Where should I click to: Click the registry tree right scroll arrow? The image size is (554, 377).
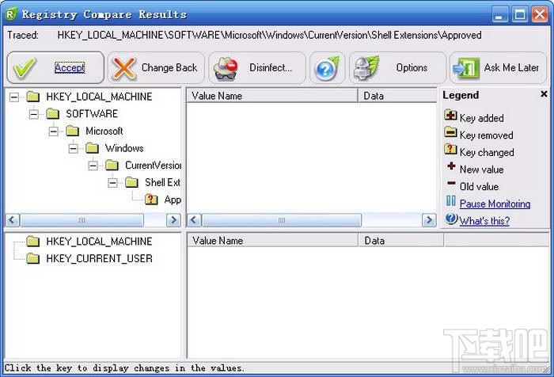coord(173,220)
